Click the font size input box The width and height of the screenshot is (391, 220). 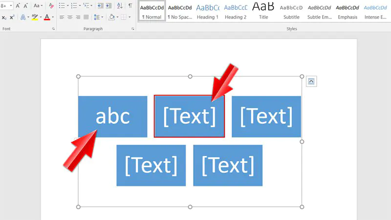(4, 5)
